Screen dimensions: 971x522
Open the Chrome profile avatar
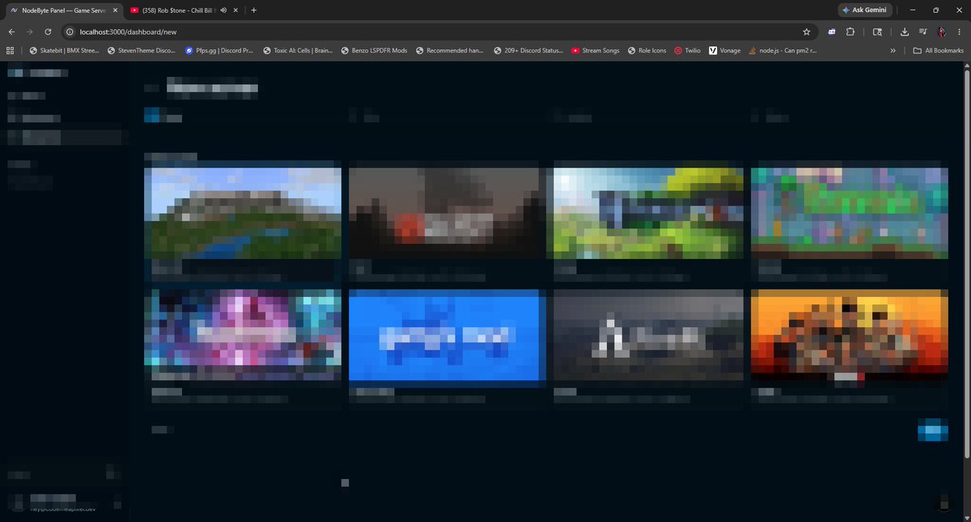coord(942,32)
